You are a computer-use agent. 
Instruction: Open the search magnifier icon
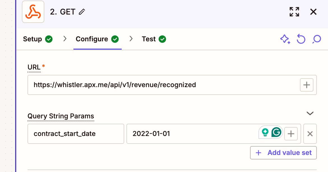point(317,39)
